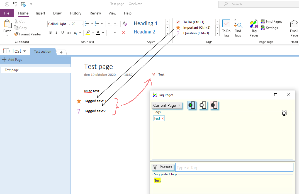
Task: Click the Find Tags icon
Action: [238, 24]
